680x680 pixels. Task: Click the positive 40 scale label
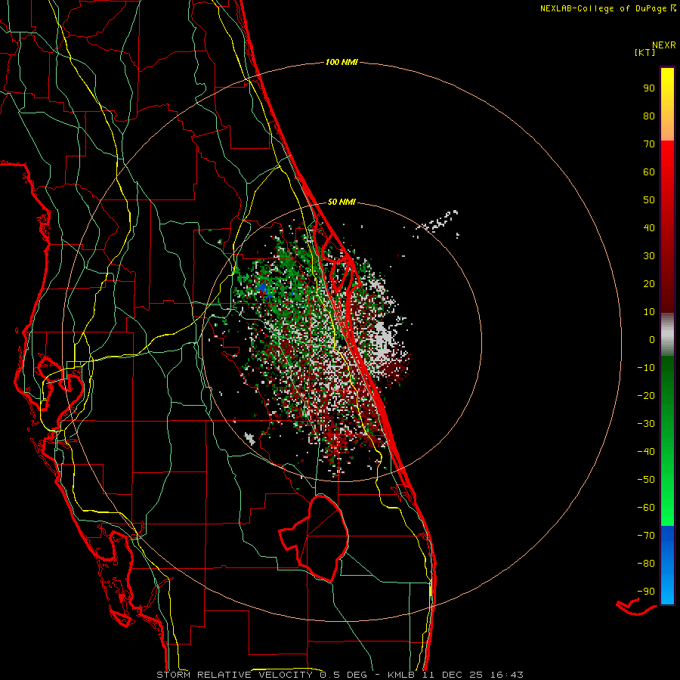(649, 227)
